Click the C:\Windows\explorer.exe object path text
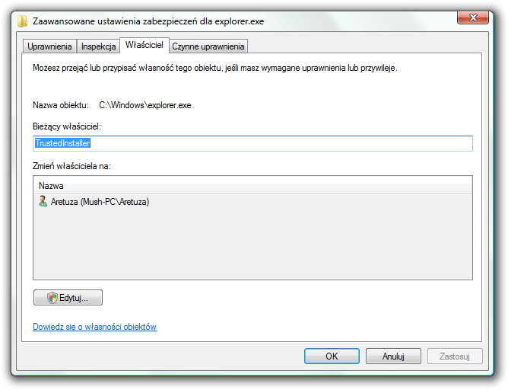Image resolution: width=508 pixels, height=390 pixels. point(145,105)
